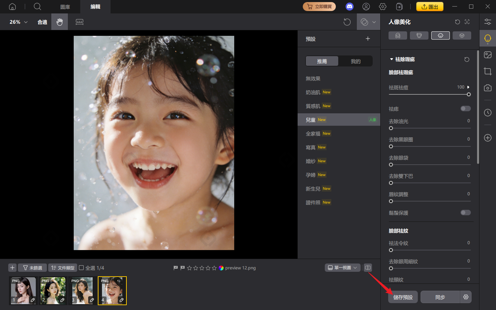
Task: Click the crop tool in right sidebar
Action: point(487,71)
